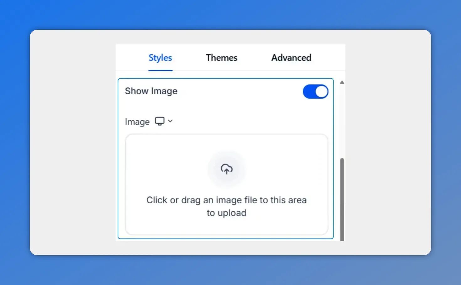Switch to the Themes tab
Viewport: 461px width, 285px height.
click(222, 58)
